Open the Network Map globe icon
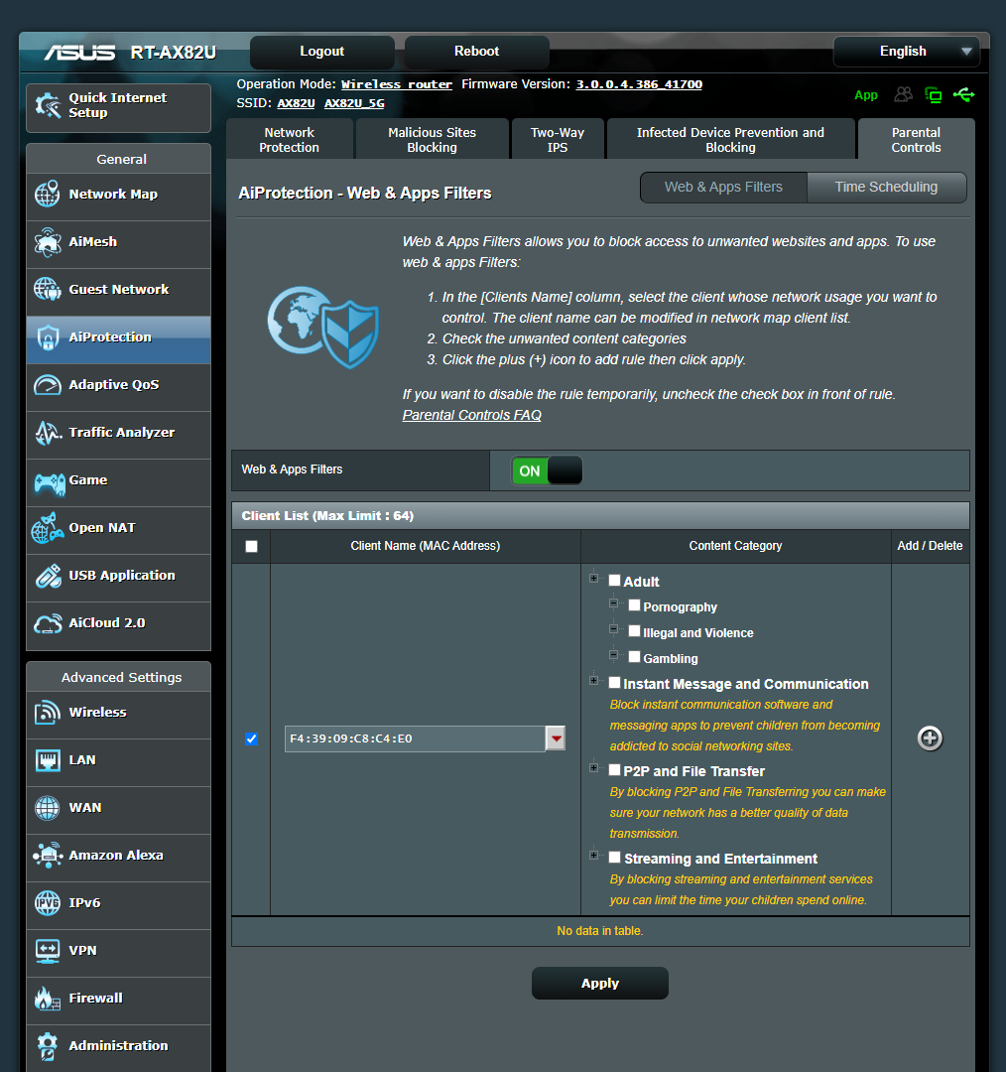Image resolution: width=1006 pixels, height=1072 pixels. click(x=48, y=195)
